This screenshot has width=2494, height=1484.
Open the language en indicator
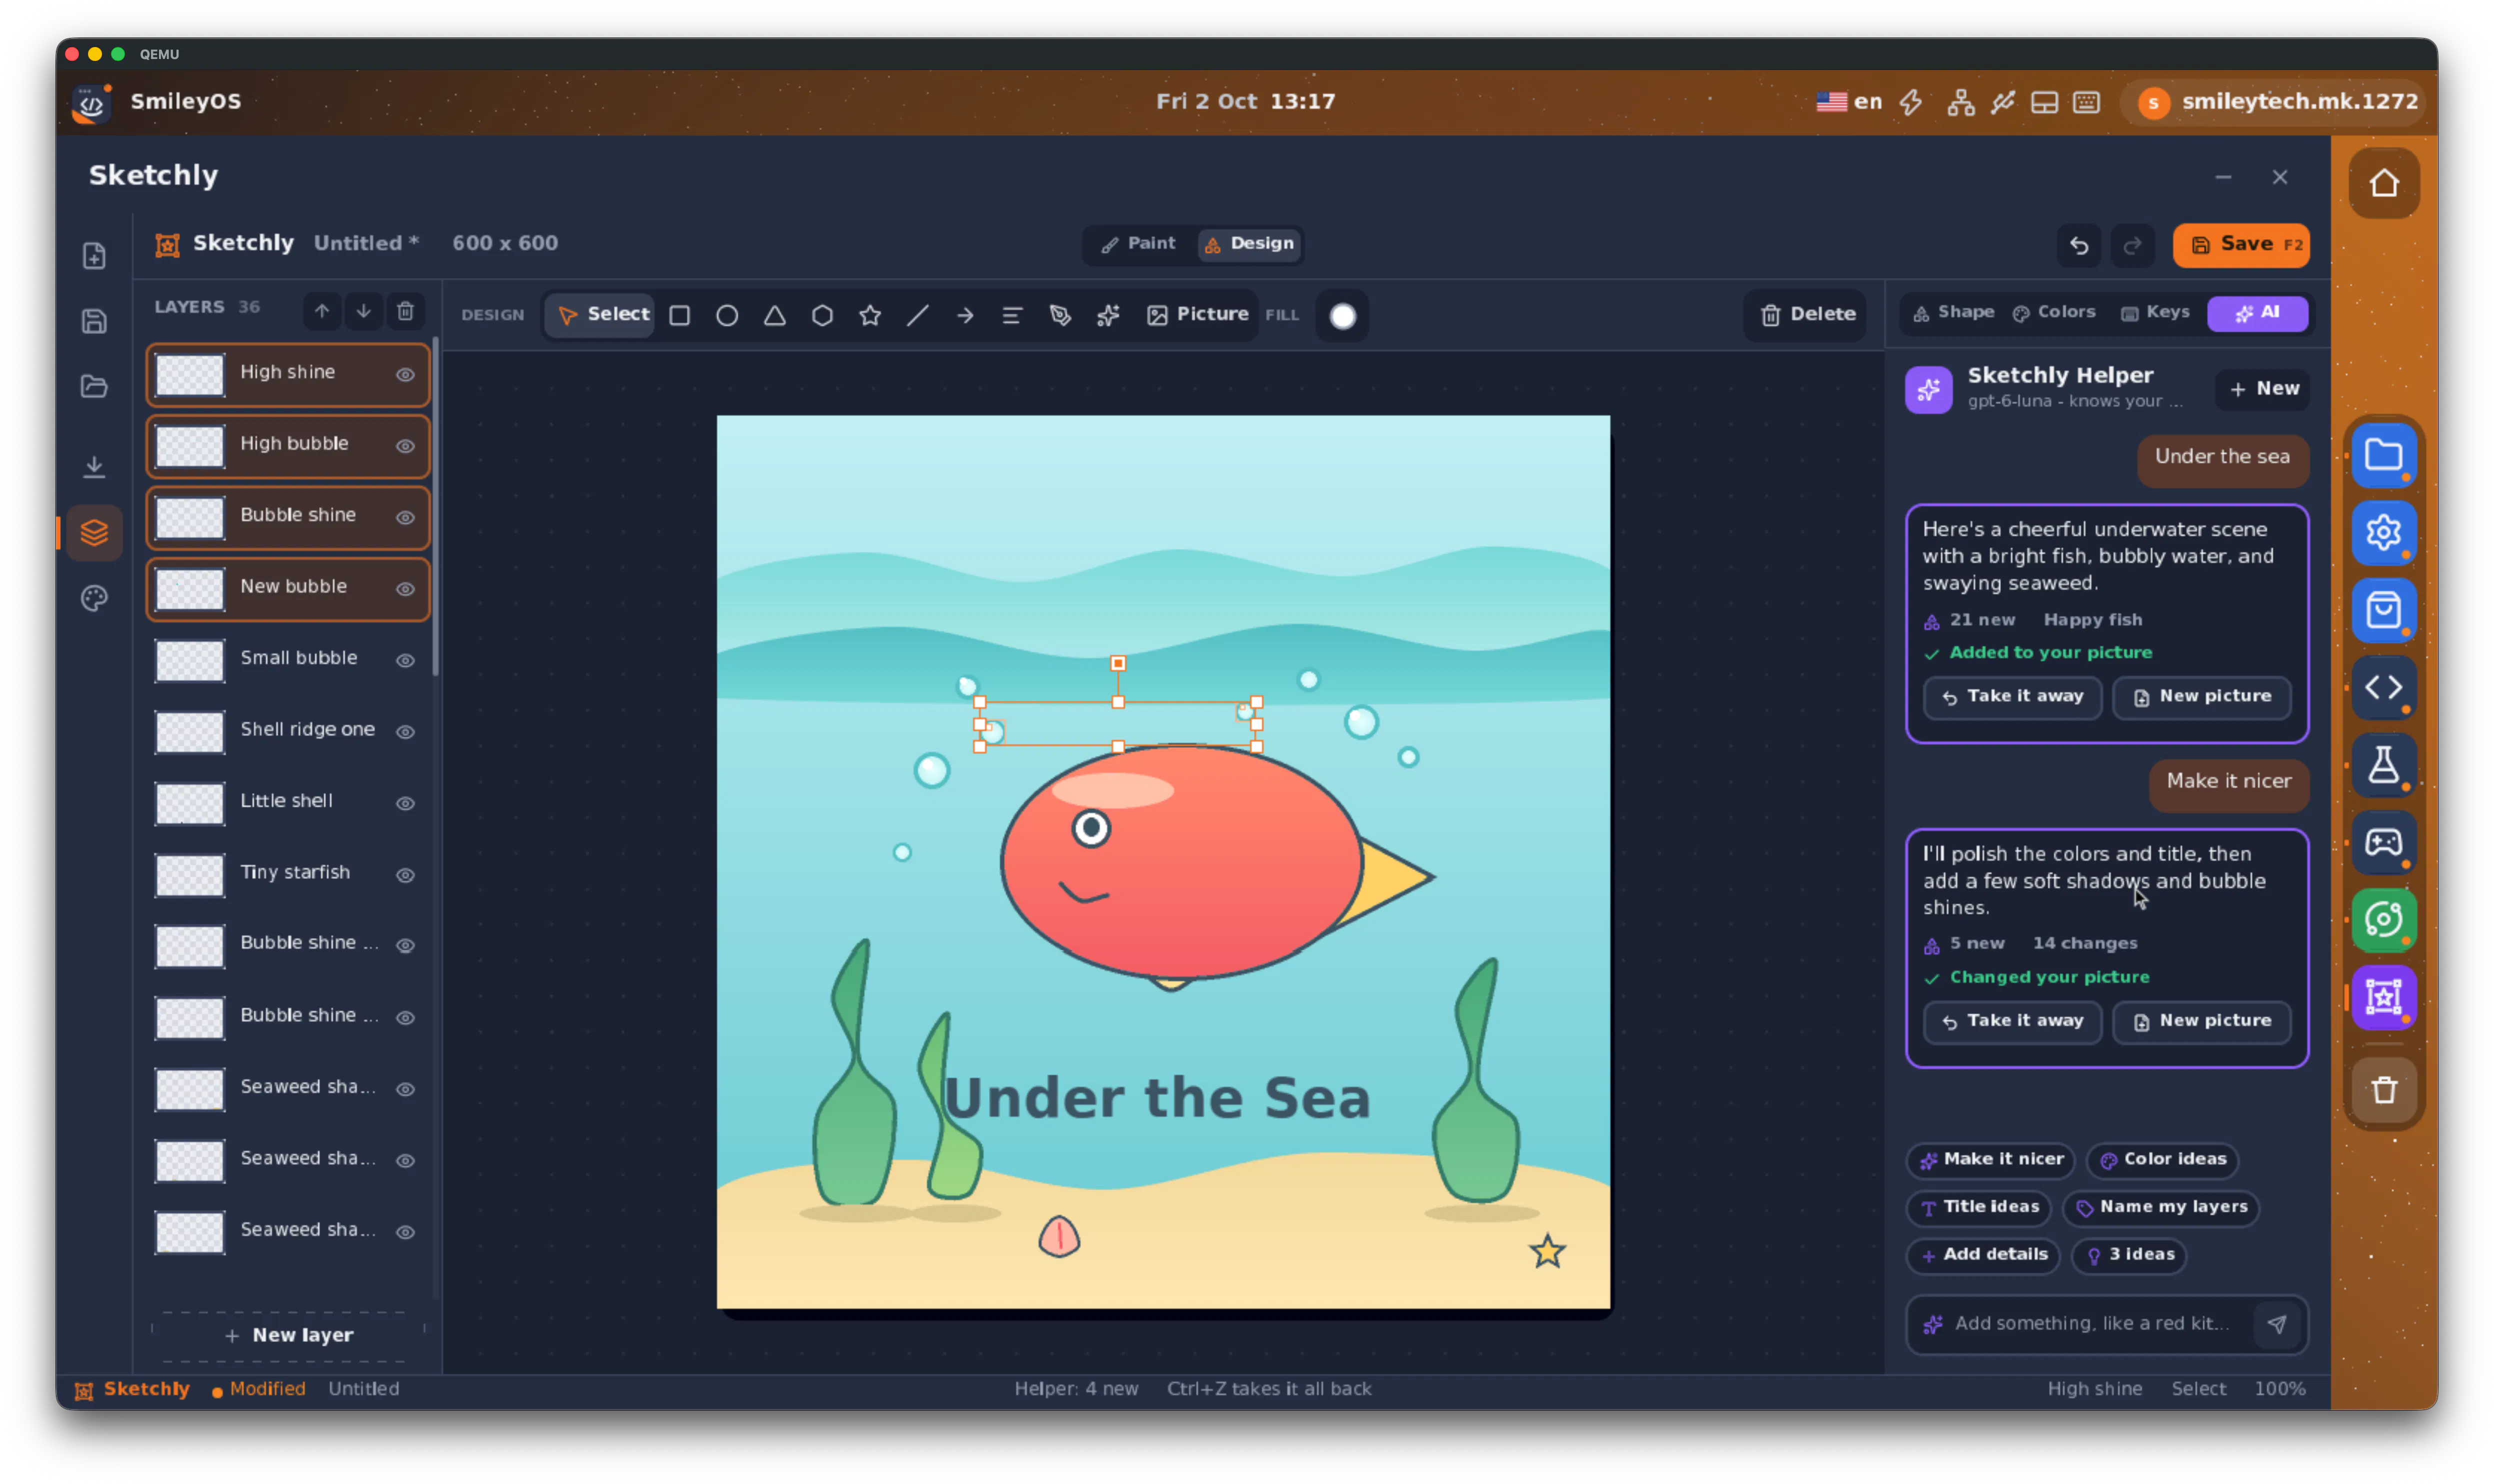tap(1849, 102)
